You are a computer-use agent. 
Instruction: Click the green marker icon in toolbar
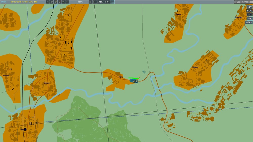click(56, 2)
